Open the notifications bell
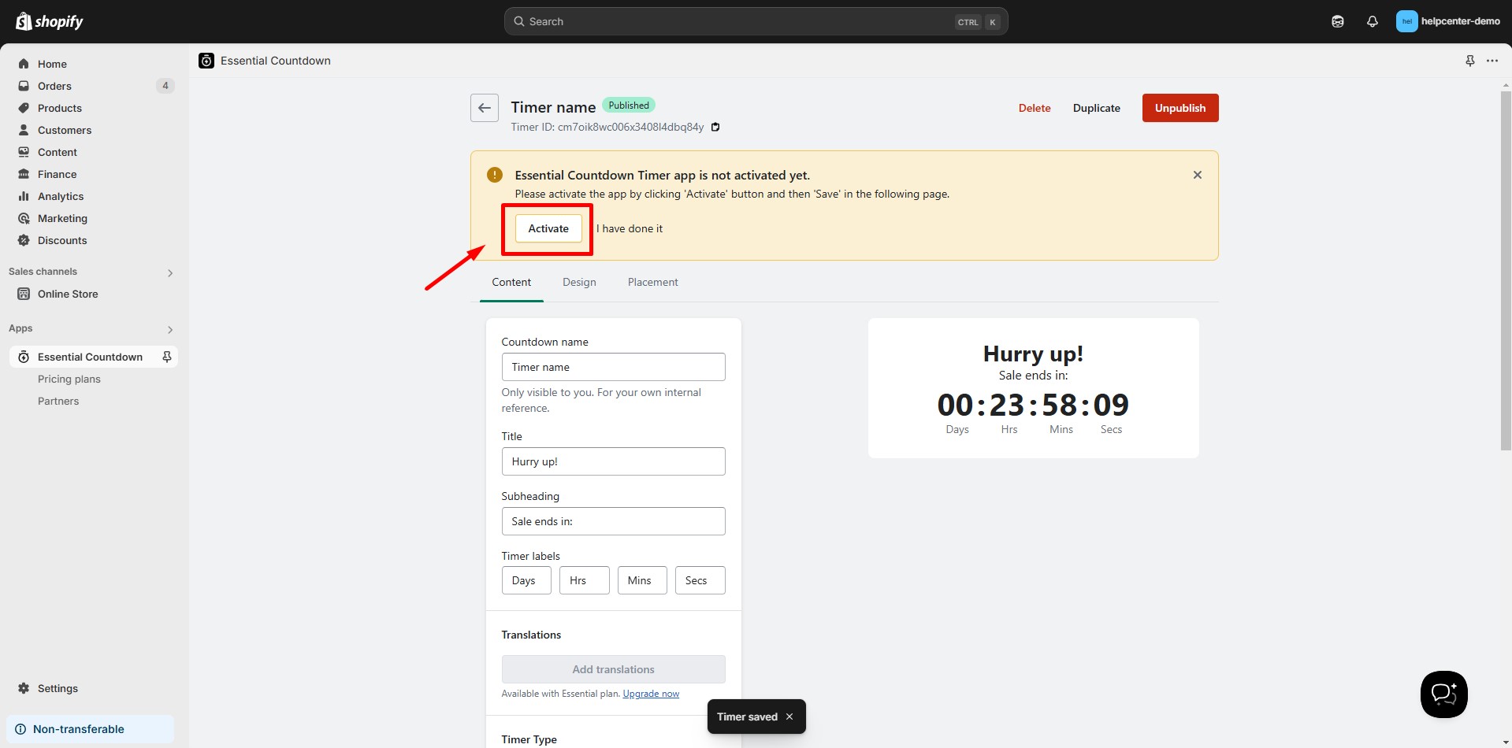Screen dimensions: 1512x748 click(x=1372, y=21)
